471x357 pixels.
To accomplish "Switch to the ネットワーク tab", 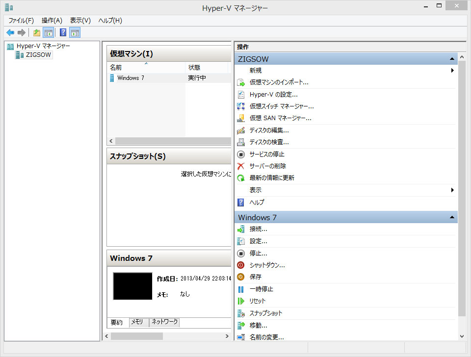I will (x=165, y=322).
